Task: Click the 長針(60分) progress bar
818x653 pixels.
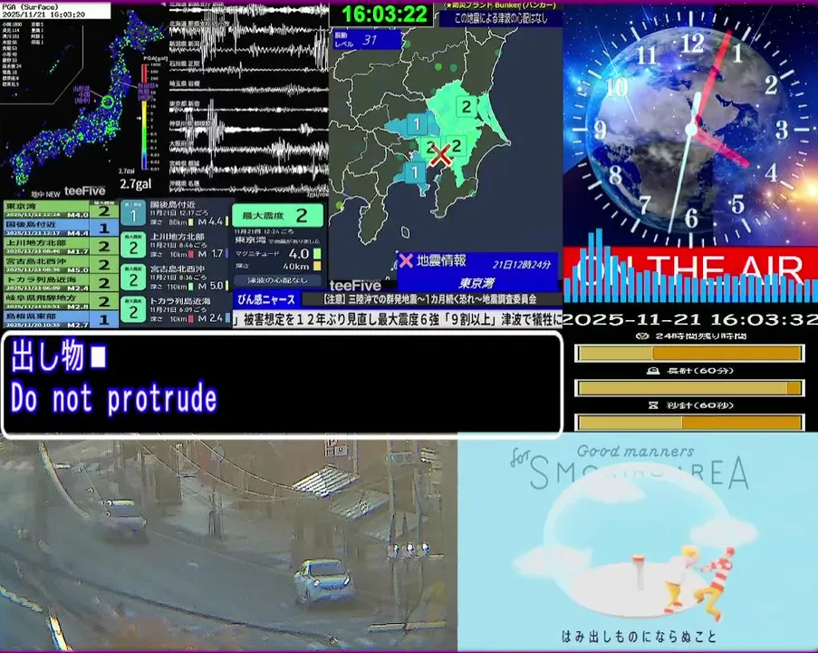Action: click(x=689, y=388)
